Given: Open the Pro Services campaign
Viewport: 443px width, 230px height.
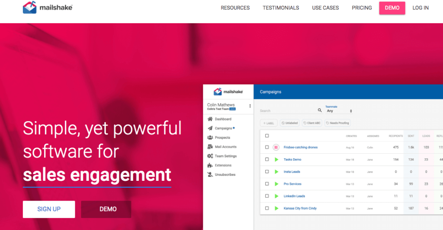Looking at the screenshot, I should click(x=292, y=184).
